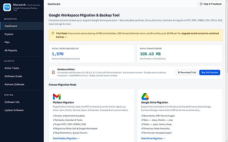Open the Software Guide
Image resolution: width=228 pixels, height=142 pixels.
click(x=22, y=76)
